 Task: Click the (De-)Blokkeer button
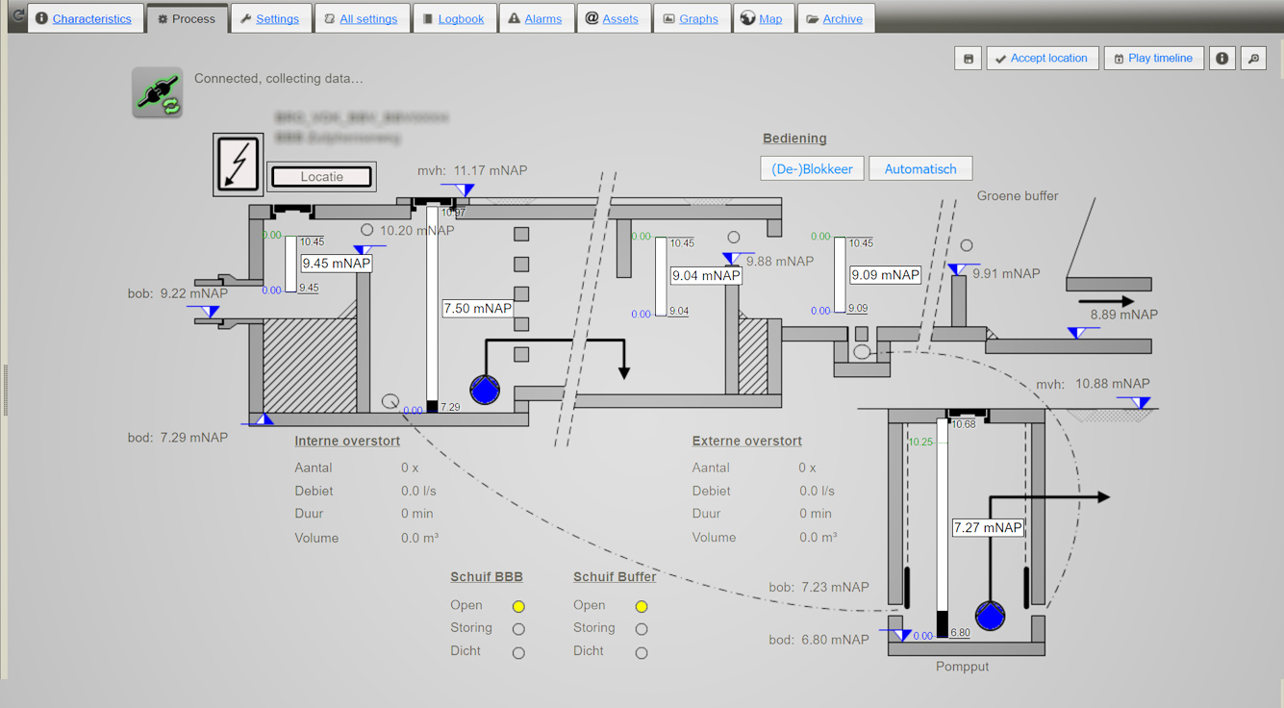point(813,168)
